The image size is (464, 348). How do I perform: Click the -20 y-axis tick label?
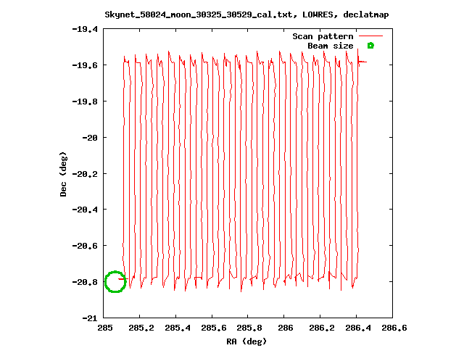tap(90, 138)
